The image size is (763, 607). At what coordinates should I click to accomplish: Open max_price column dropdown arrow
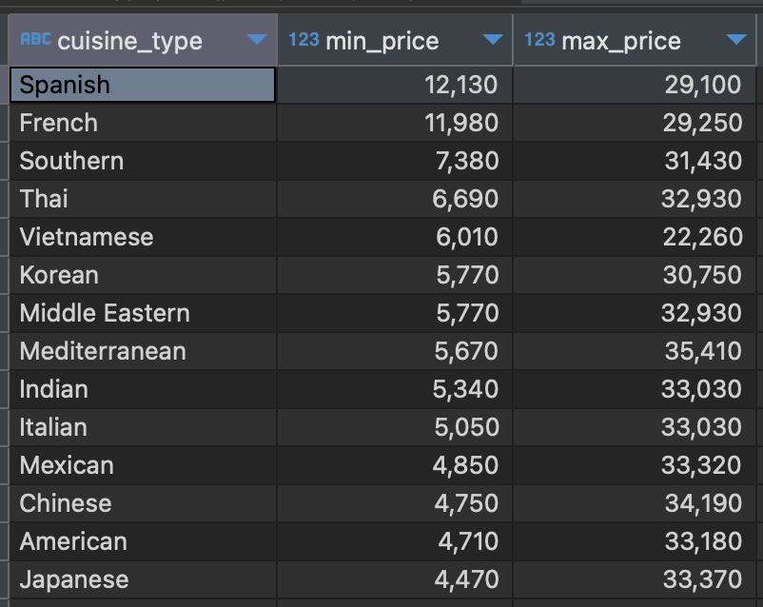tap(735, 40)
